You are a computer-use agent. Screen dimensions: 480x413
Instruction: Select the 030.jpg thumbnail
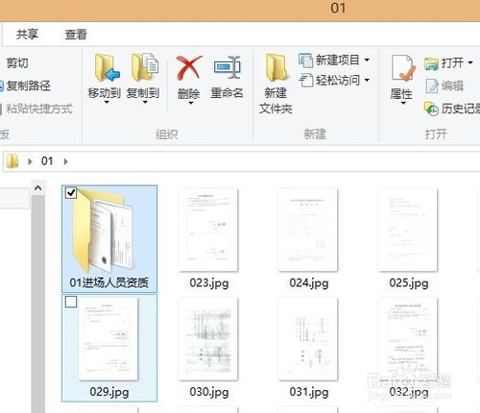click(x=208, y=339)
